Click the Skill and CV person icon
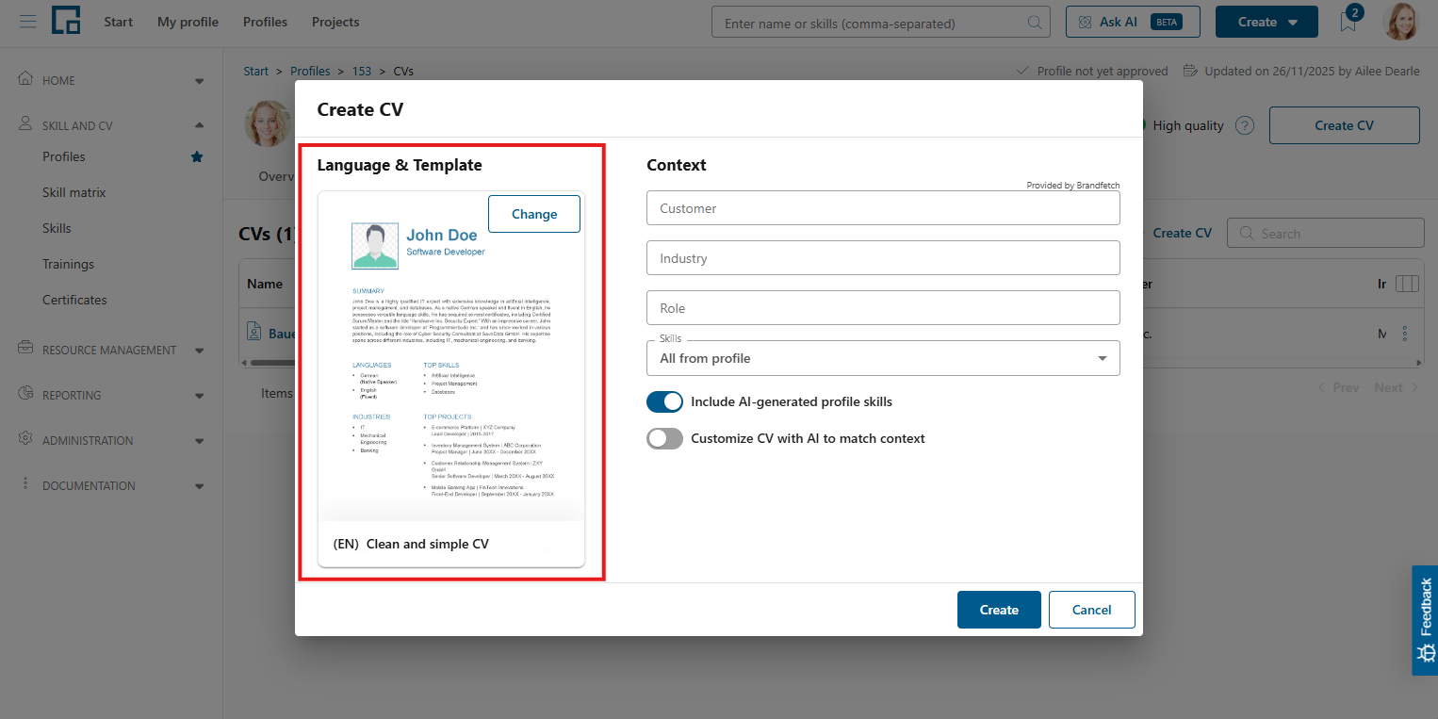Screen dimensions: 1438x719 pyautogui.click(x=25, y=124)
